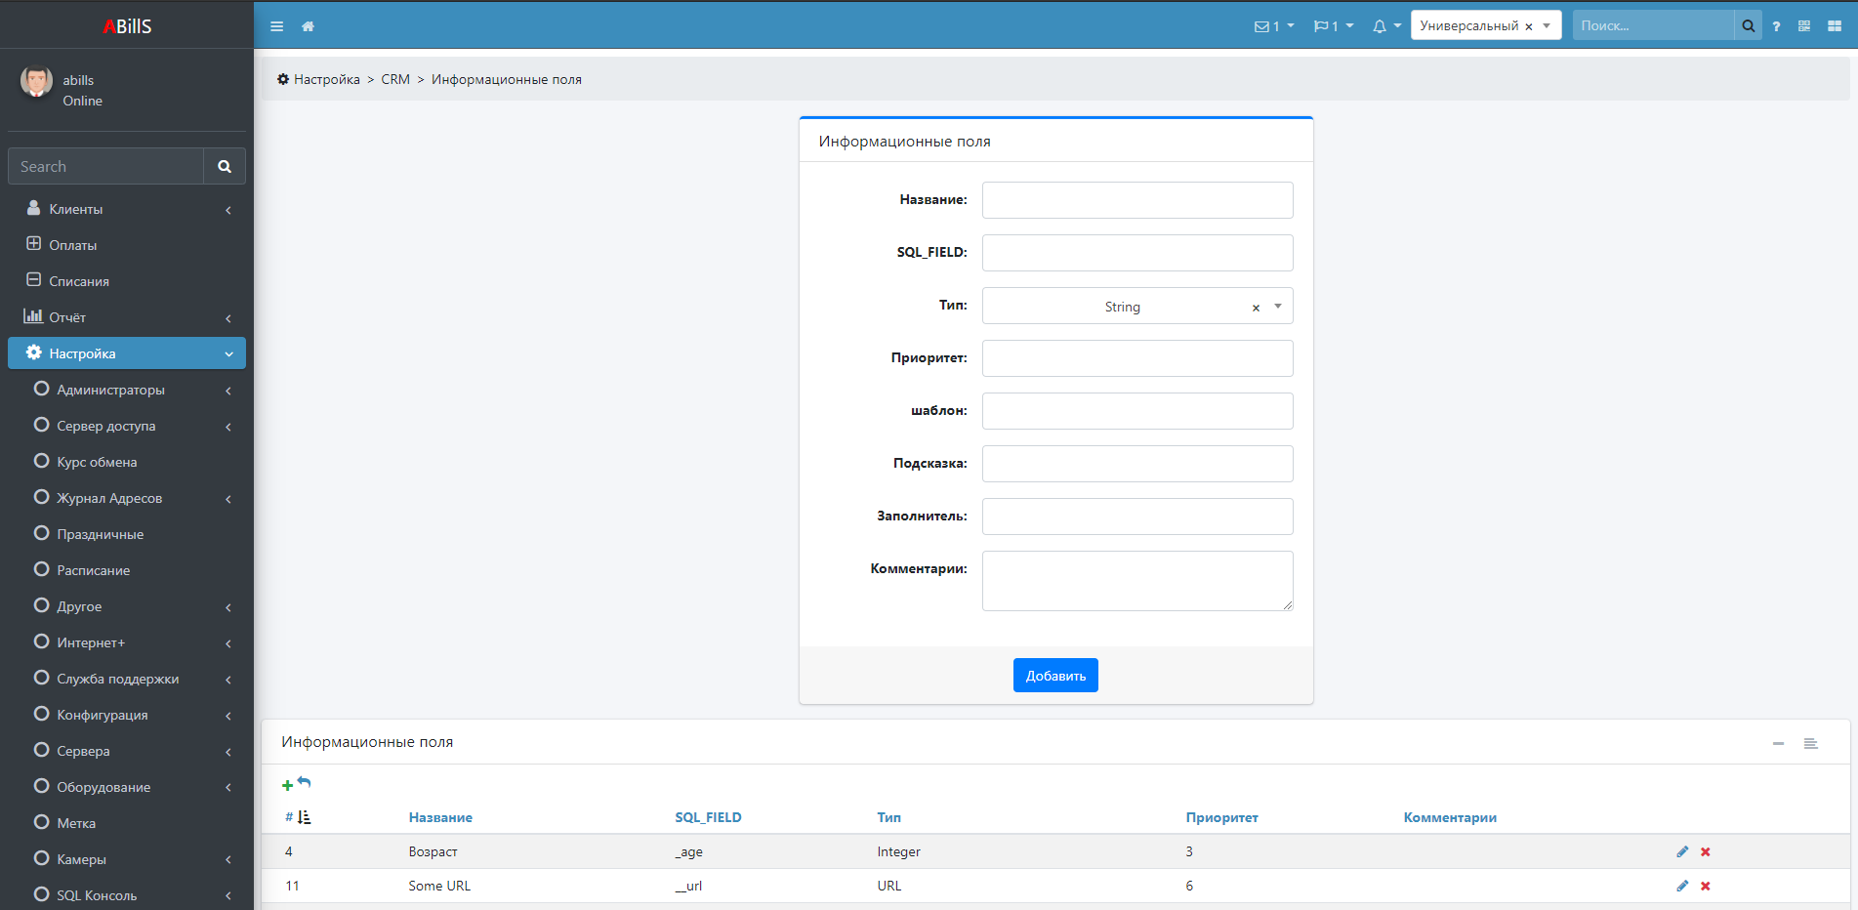The height and width of the screenshot is (910, 1858).
Task: Toggle the hamburger sidebar menu icon
Action: (x=276, y=26)
